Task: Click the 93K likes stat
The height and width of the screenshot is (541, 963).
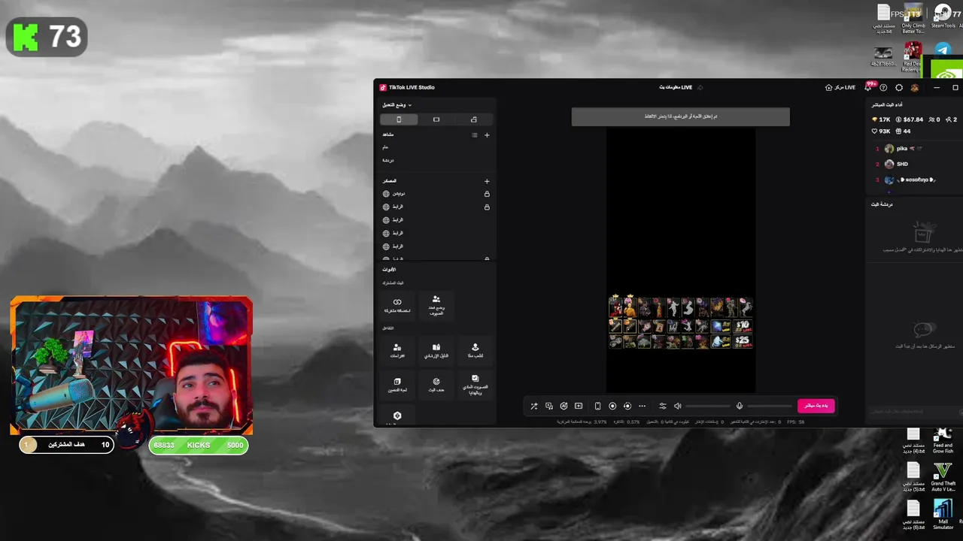Action: [x=881, y=131]
